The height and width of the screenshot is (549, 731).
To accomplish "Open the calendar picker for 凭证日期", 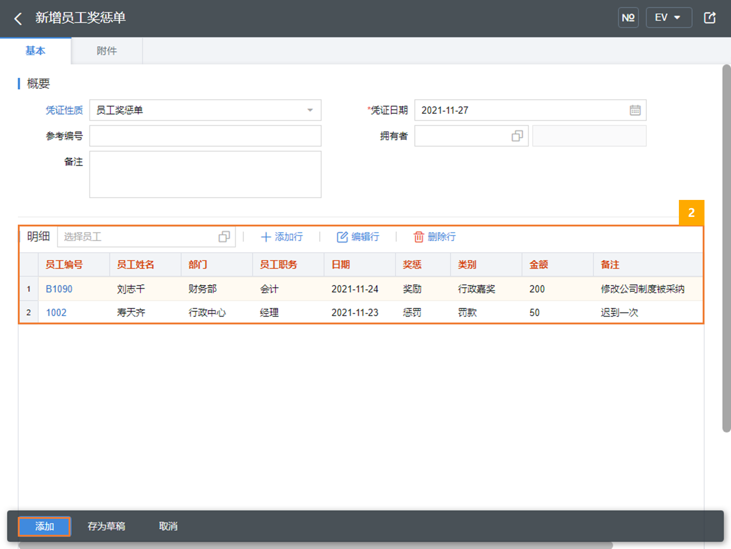I will 635,110.
